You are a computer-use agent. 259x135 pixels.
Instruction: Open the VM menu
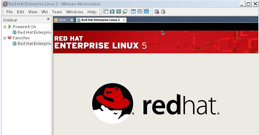tap(44, 12)
